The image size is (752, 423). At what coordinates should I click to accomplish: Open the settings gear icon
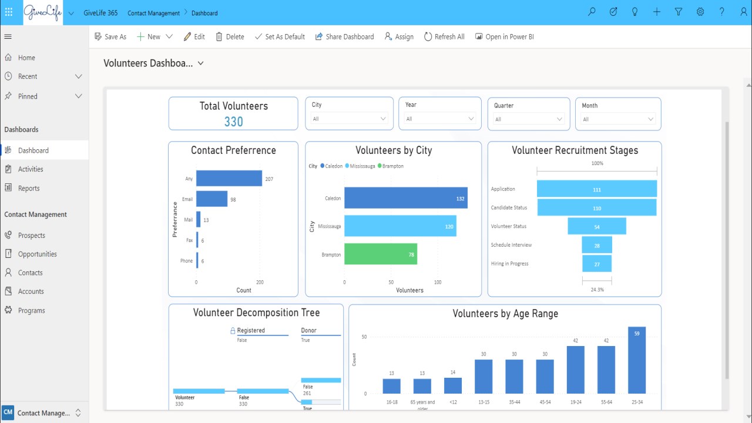point(700,12)
